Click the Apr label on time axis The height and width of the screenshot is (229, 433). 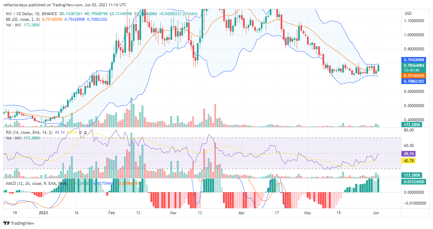pos(242,213)
